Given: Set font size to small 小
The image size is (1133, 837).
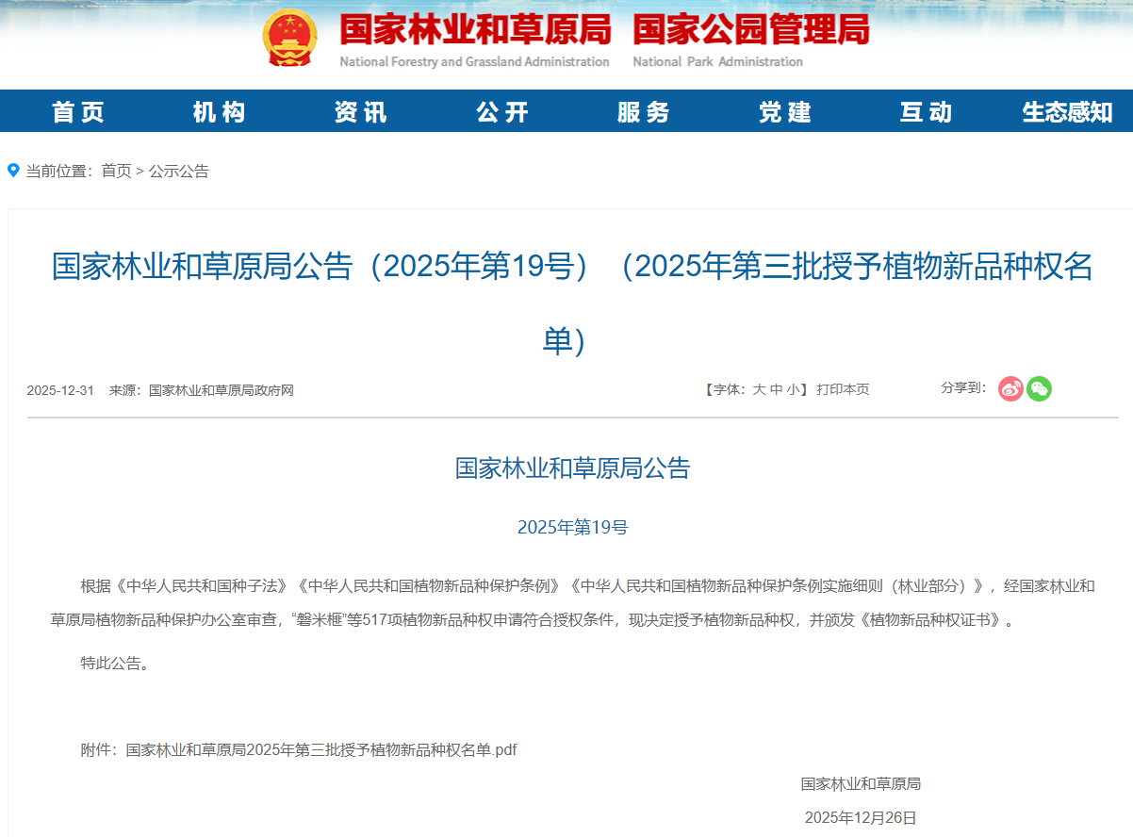Looking at the screenshot, I should coord(793,389).
